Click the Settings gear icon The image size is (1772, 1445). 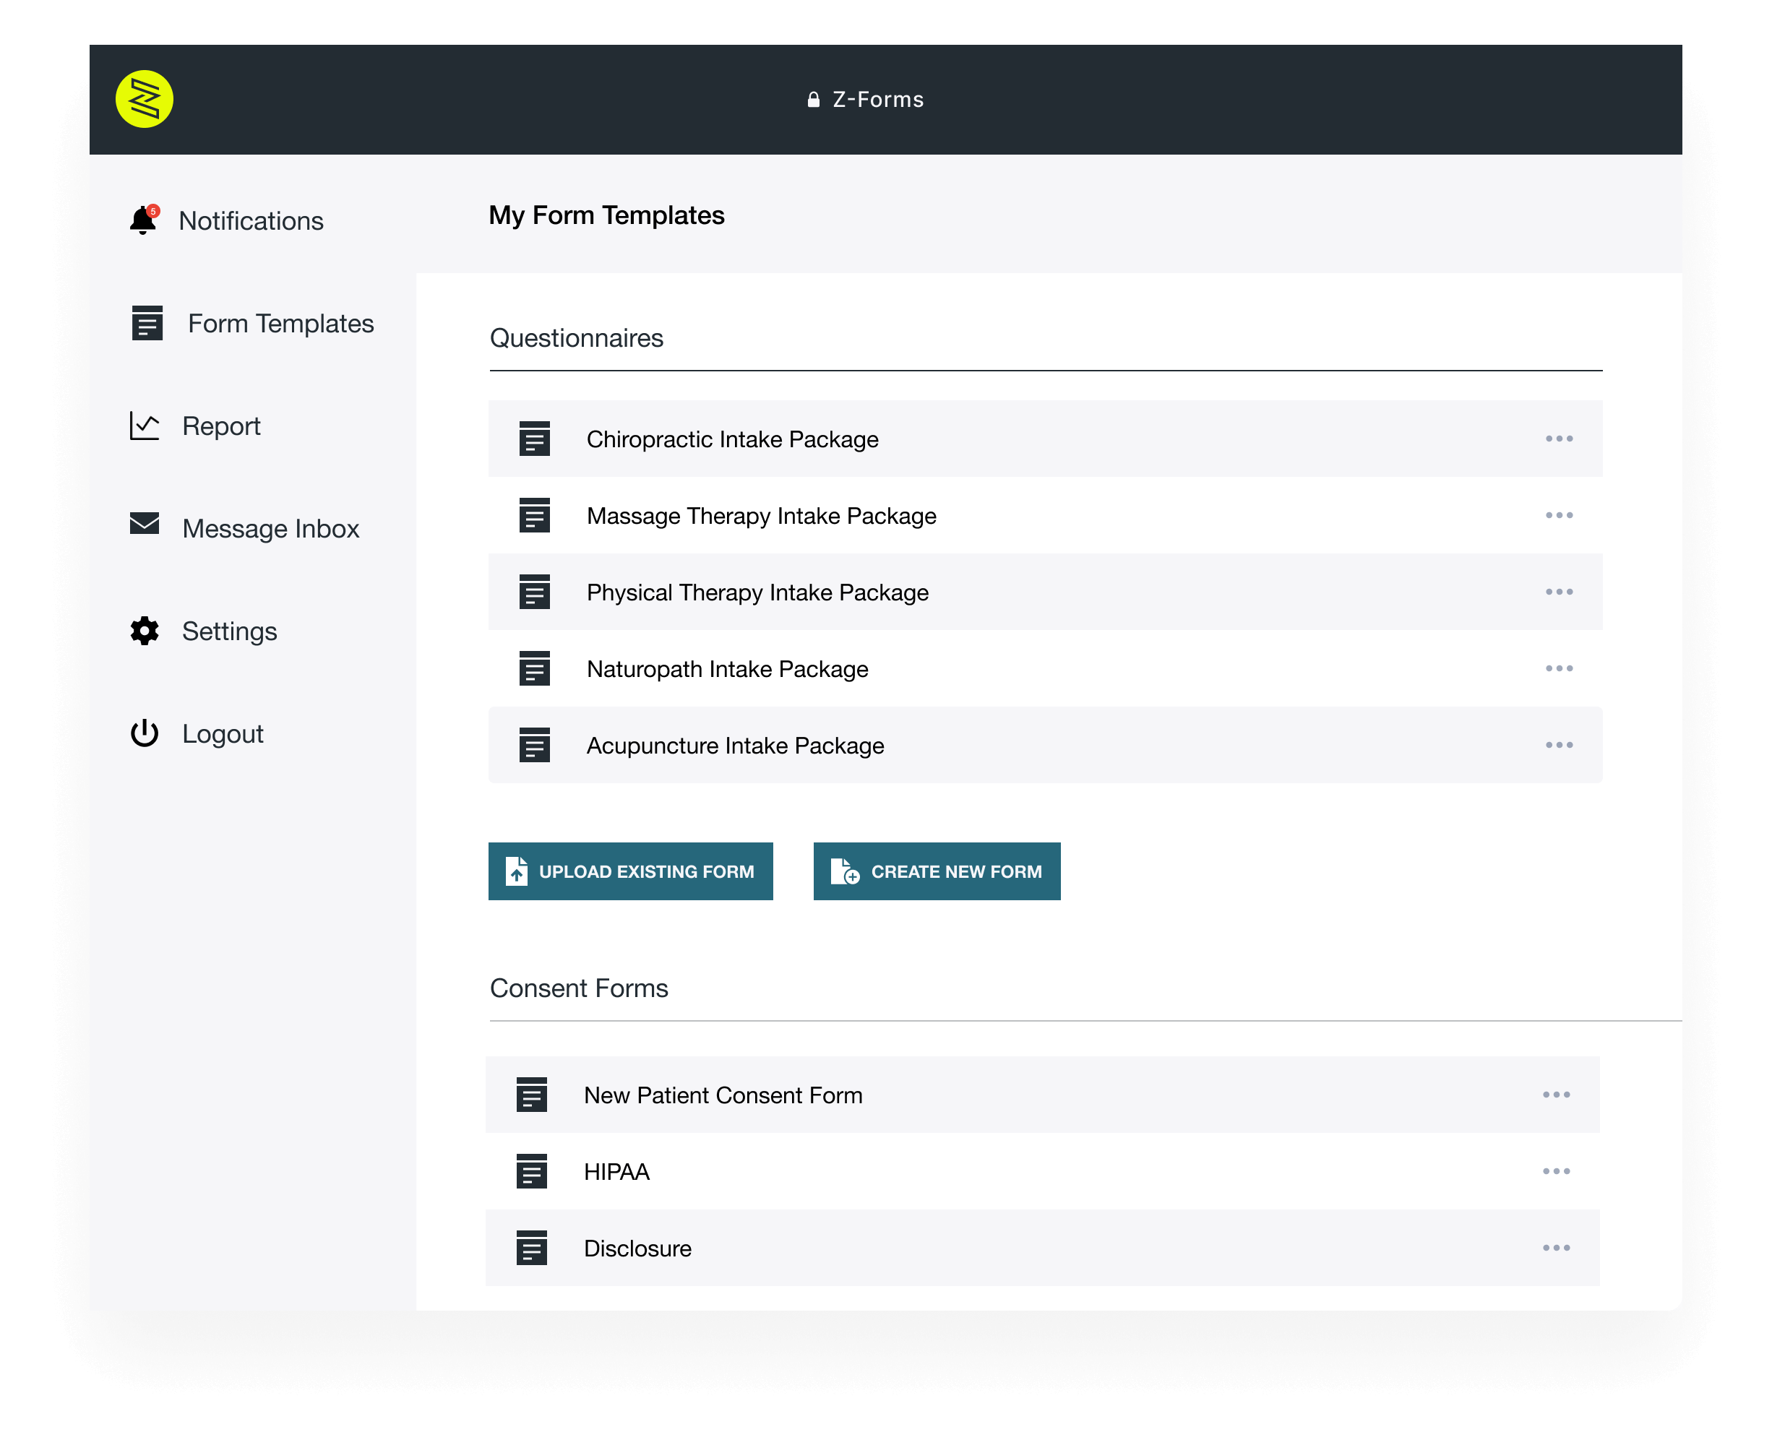pyautogui.click(x=144, y=631)
